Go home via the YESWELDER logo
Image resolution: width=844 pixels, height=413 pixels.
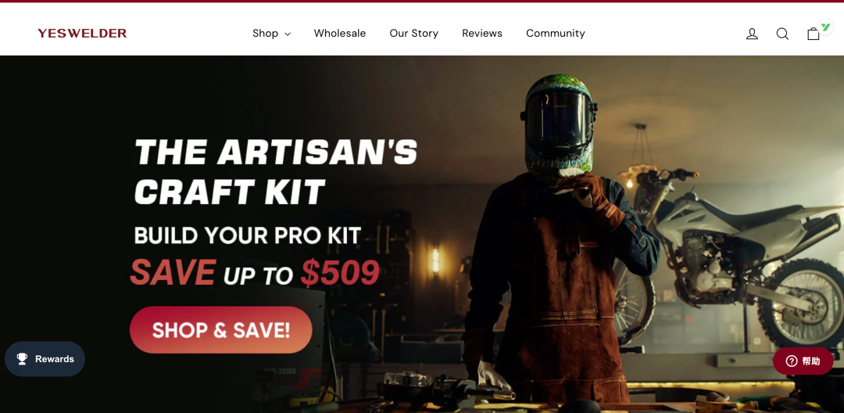(x=82, y=34)
